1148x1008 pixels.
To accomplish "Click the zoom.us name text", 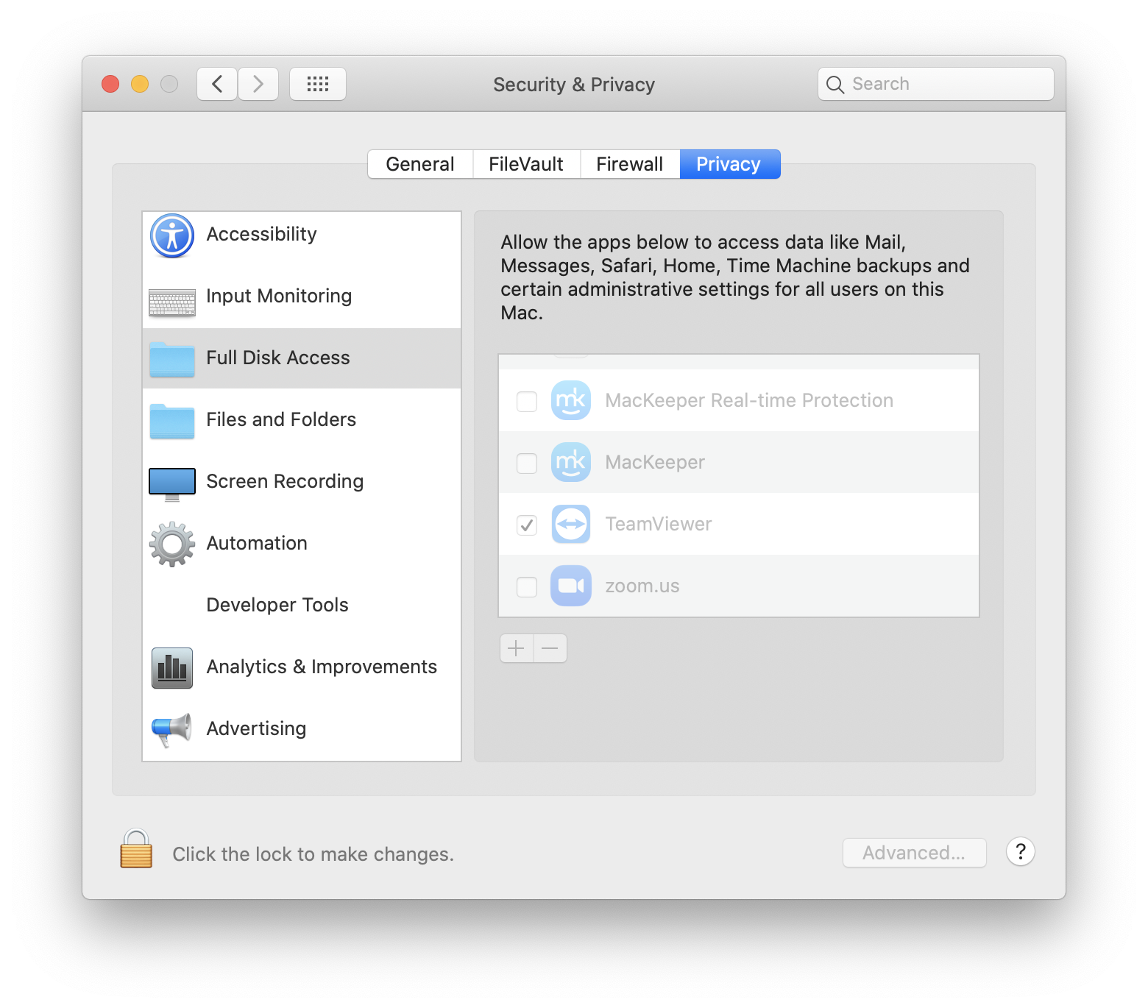I will [x=642, y=586].
